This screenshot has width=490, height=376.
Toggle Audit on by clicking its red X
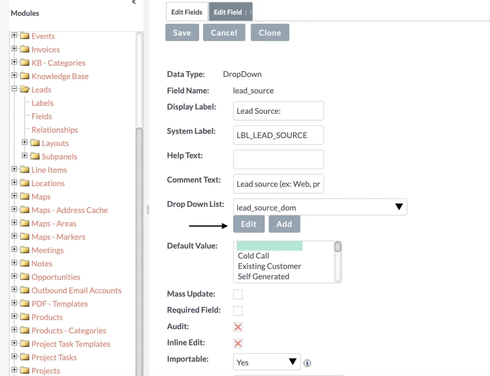[238, 327]
